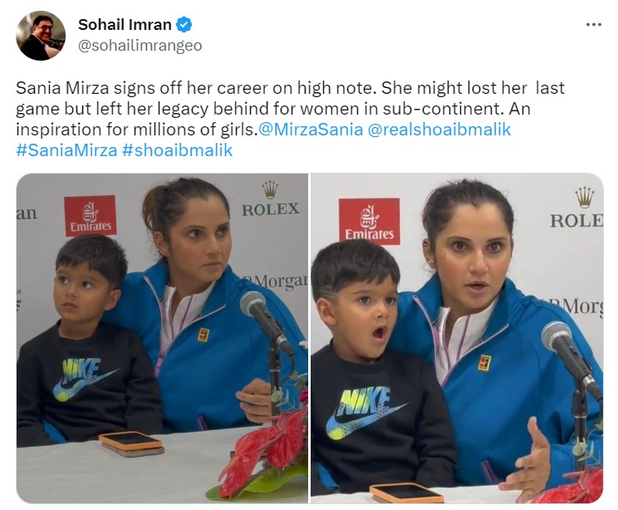Click the blue verified badge icon
Viewport: 618px width, 510px height.
(x=184, y=24)
